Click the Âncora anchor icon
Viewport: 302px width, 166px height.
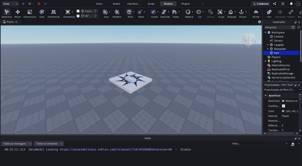pos(241,12)
